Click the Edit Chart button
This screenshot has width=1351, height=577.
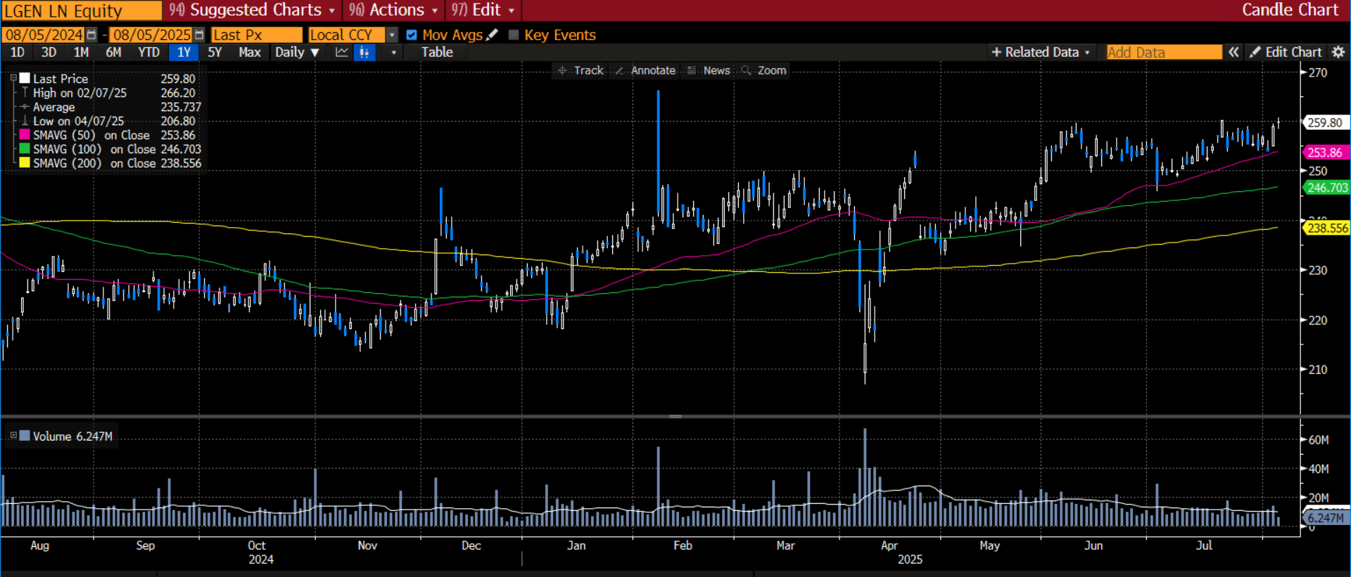click(1286, 52)
